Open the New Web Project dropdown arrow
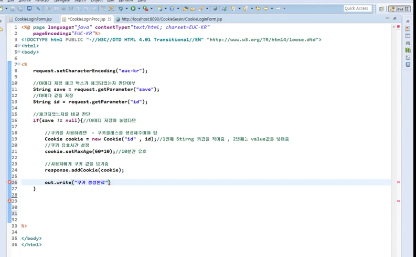Viewport: 416px width, 257px height. click(166, 8)
